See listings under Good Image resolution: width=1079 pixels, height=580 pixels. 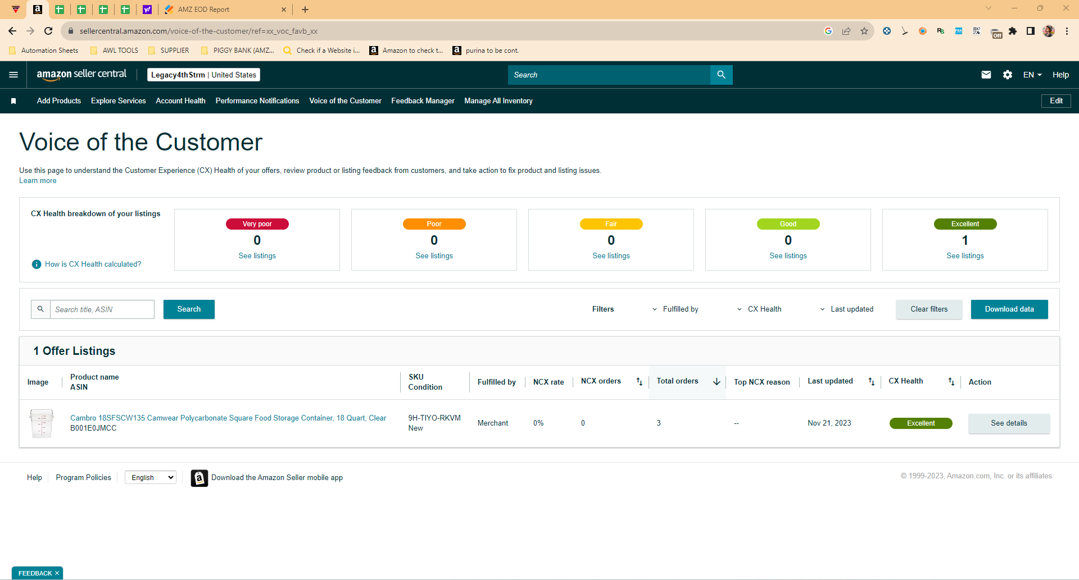coord(788,256)
